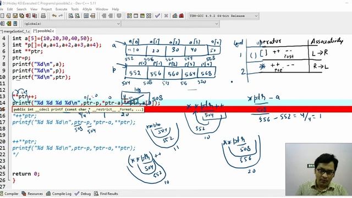The image size is (352, 198).
Task: Expand the (globals) class browser dropdown
Action: click(x=71, y=24)
